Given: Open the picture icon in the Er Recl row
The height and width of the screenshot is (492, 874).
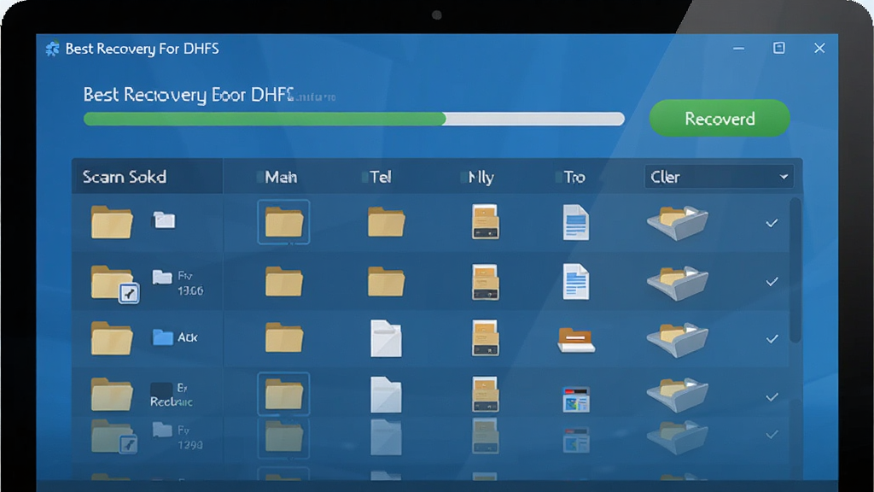Looking at the screenshot, I should coord(576,399).
